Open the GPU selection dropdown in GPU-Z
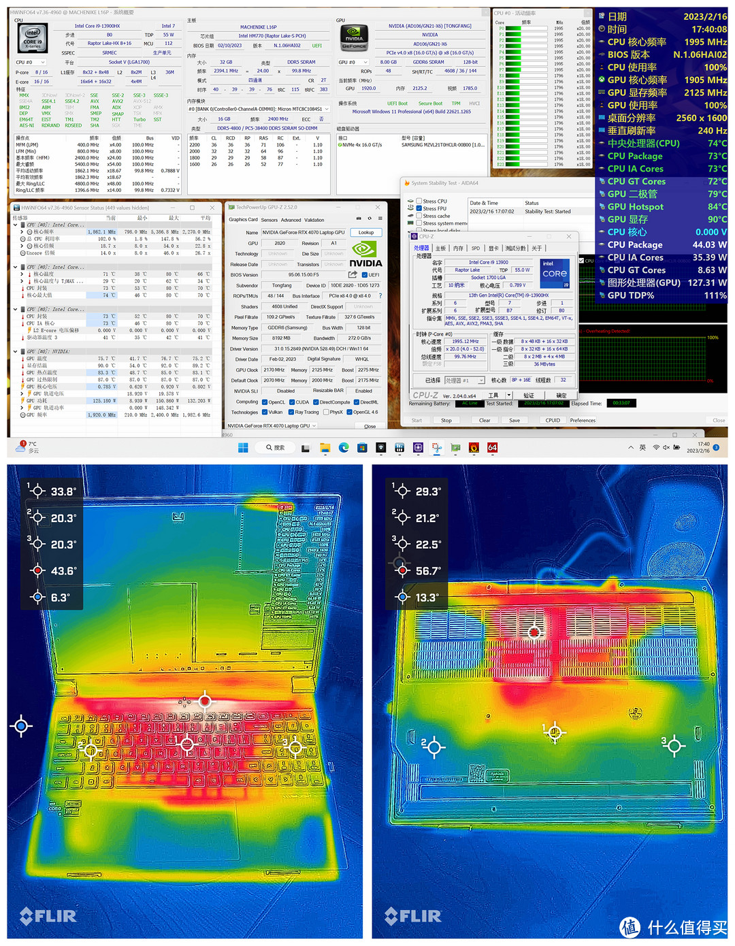This screenshot has height=946, width=735. [272, 426]
